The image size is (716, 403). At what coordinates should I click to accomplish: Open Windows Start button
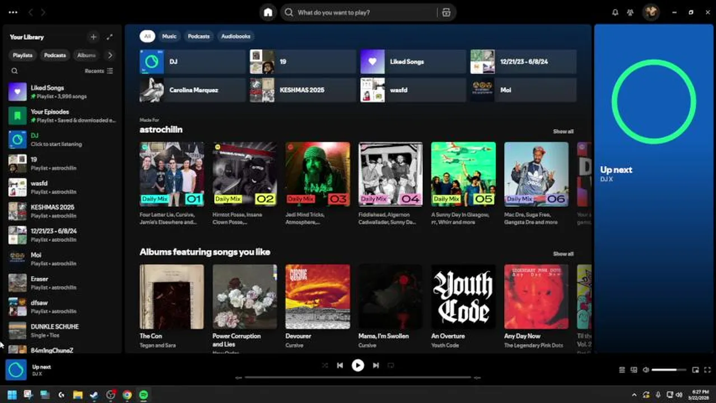(12, 395)
